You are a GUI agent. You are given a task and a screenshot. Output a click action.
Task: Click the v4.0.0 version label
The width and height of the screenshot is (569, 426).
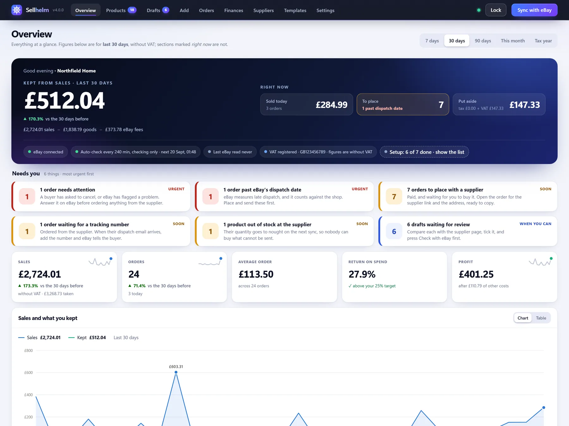pos(58,10)
